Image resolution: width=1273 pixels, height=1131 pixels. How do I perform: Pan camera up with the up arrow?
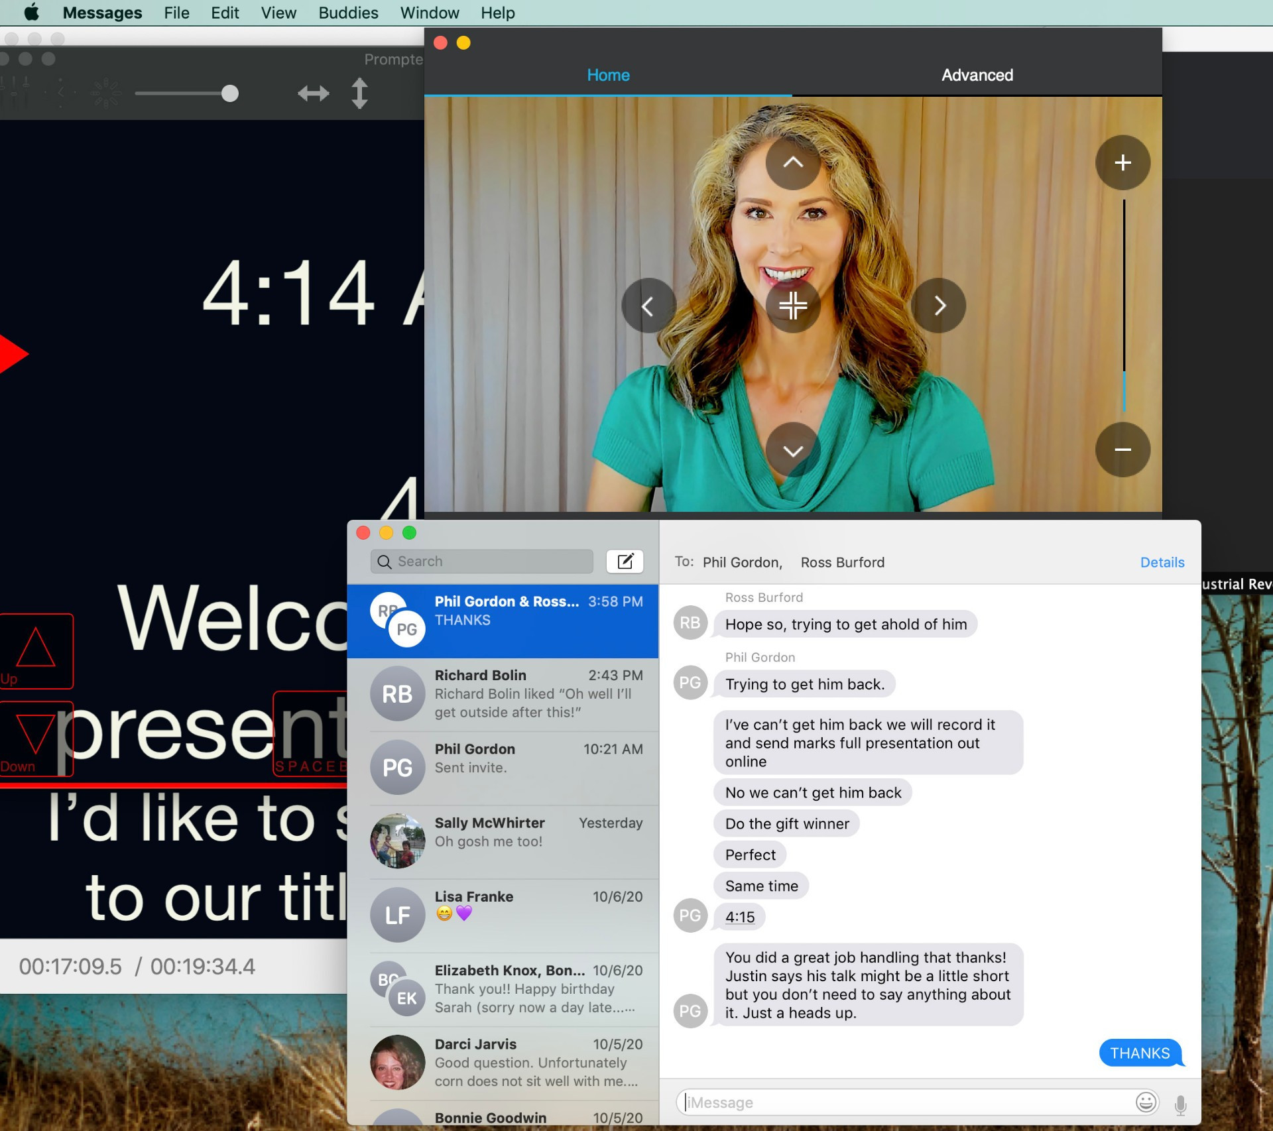click(x=792, y=162)
